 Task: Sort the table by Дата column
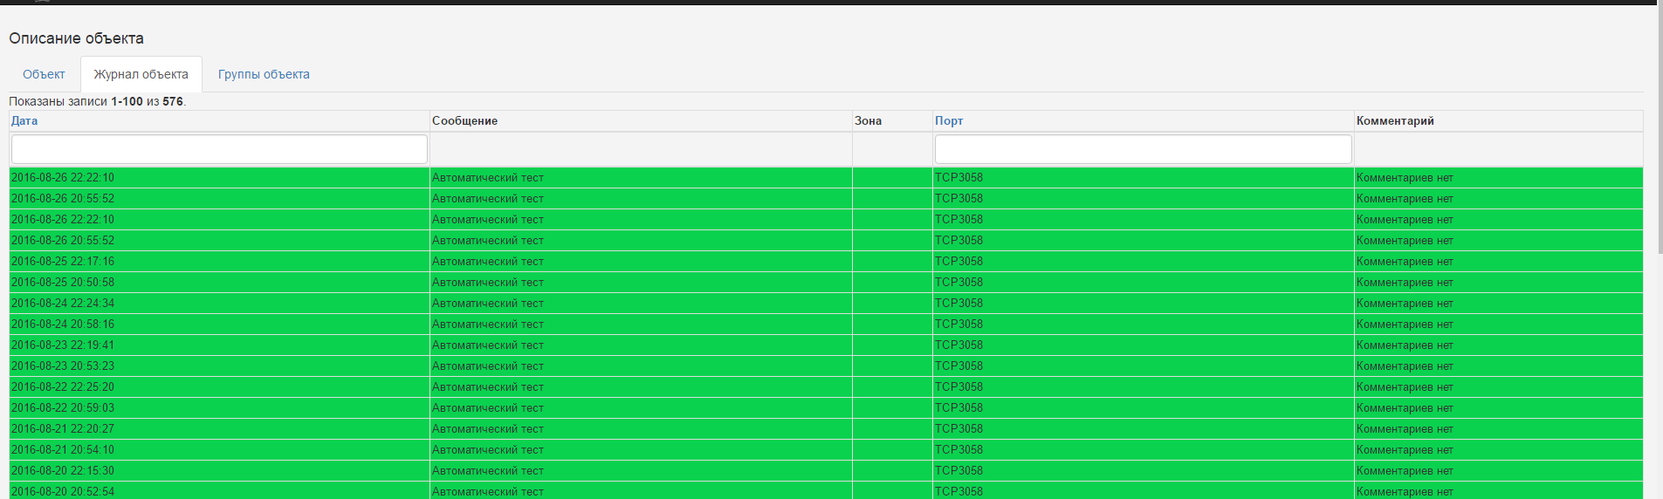pyautogui.click(x=24, y=120)
